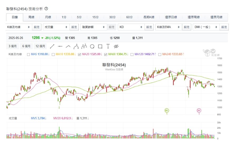Click the pink 20 marker on chart
233x145 pixels.
199,110
